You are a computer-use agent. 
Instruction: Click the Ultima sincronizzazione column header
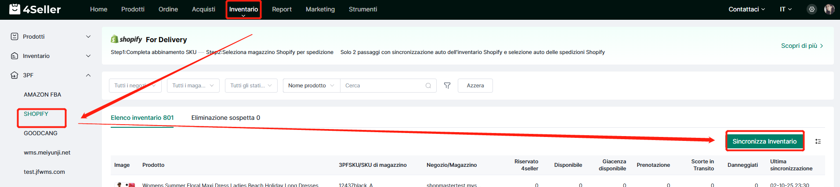tap(791, 165)
